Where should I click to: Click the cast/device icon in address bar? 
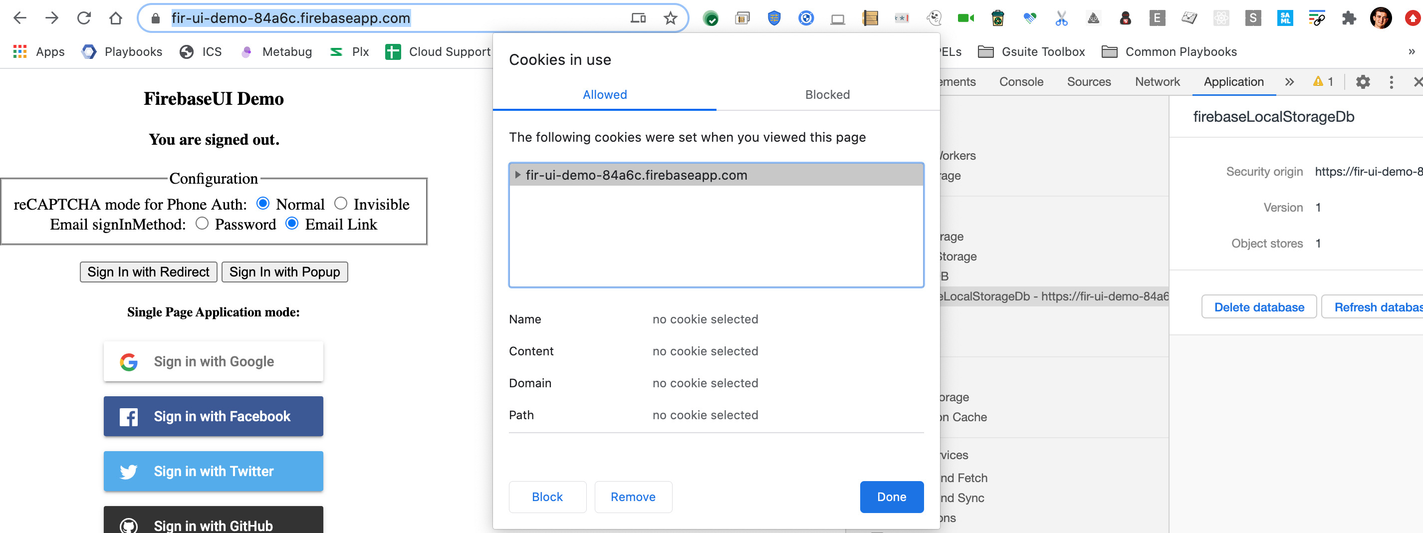(638, 18)
